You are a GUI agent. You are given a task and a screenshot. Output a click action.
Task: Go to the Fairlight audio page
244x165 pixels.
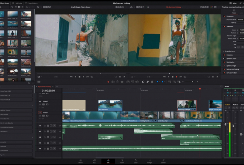(149, 161)
